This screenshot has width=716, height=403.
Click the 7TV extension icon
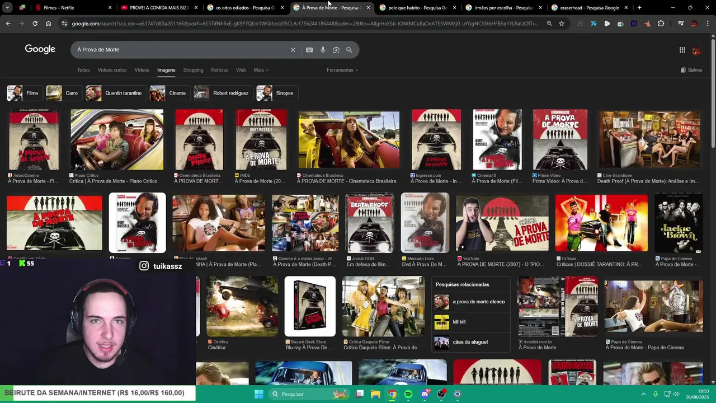click(593, 24)
